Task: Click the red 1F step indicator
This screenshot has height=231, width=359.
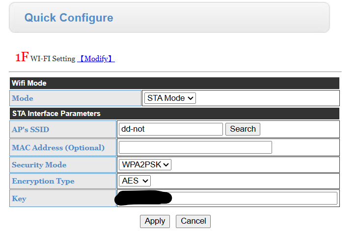Action: pos(22,57)
